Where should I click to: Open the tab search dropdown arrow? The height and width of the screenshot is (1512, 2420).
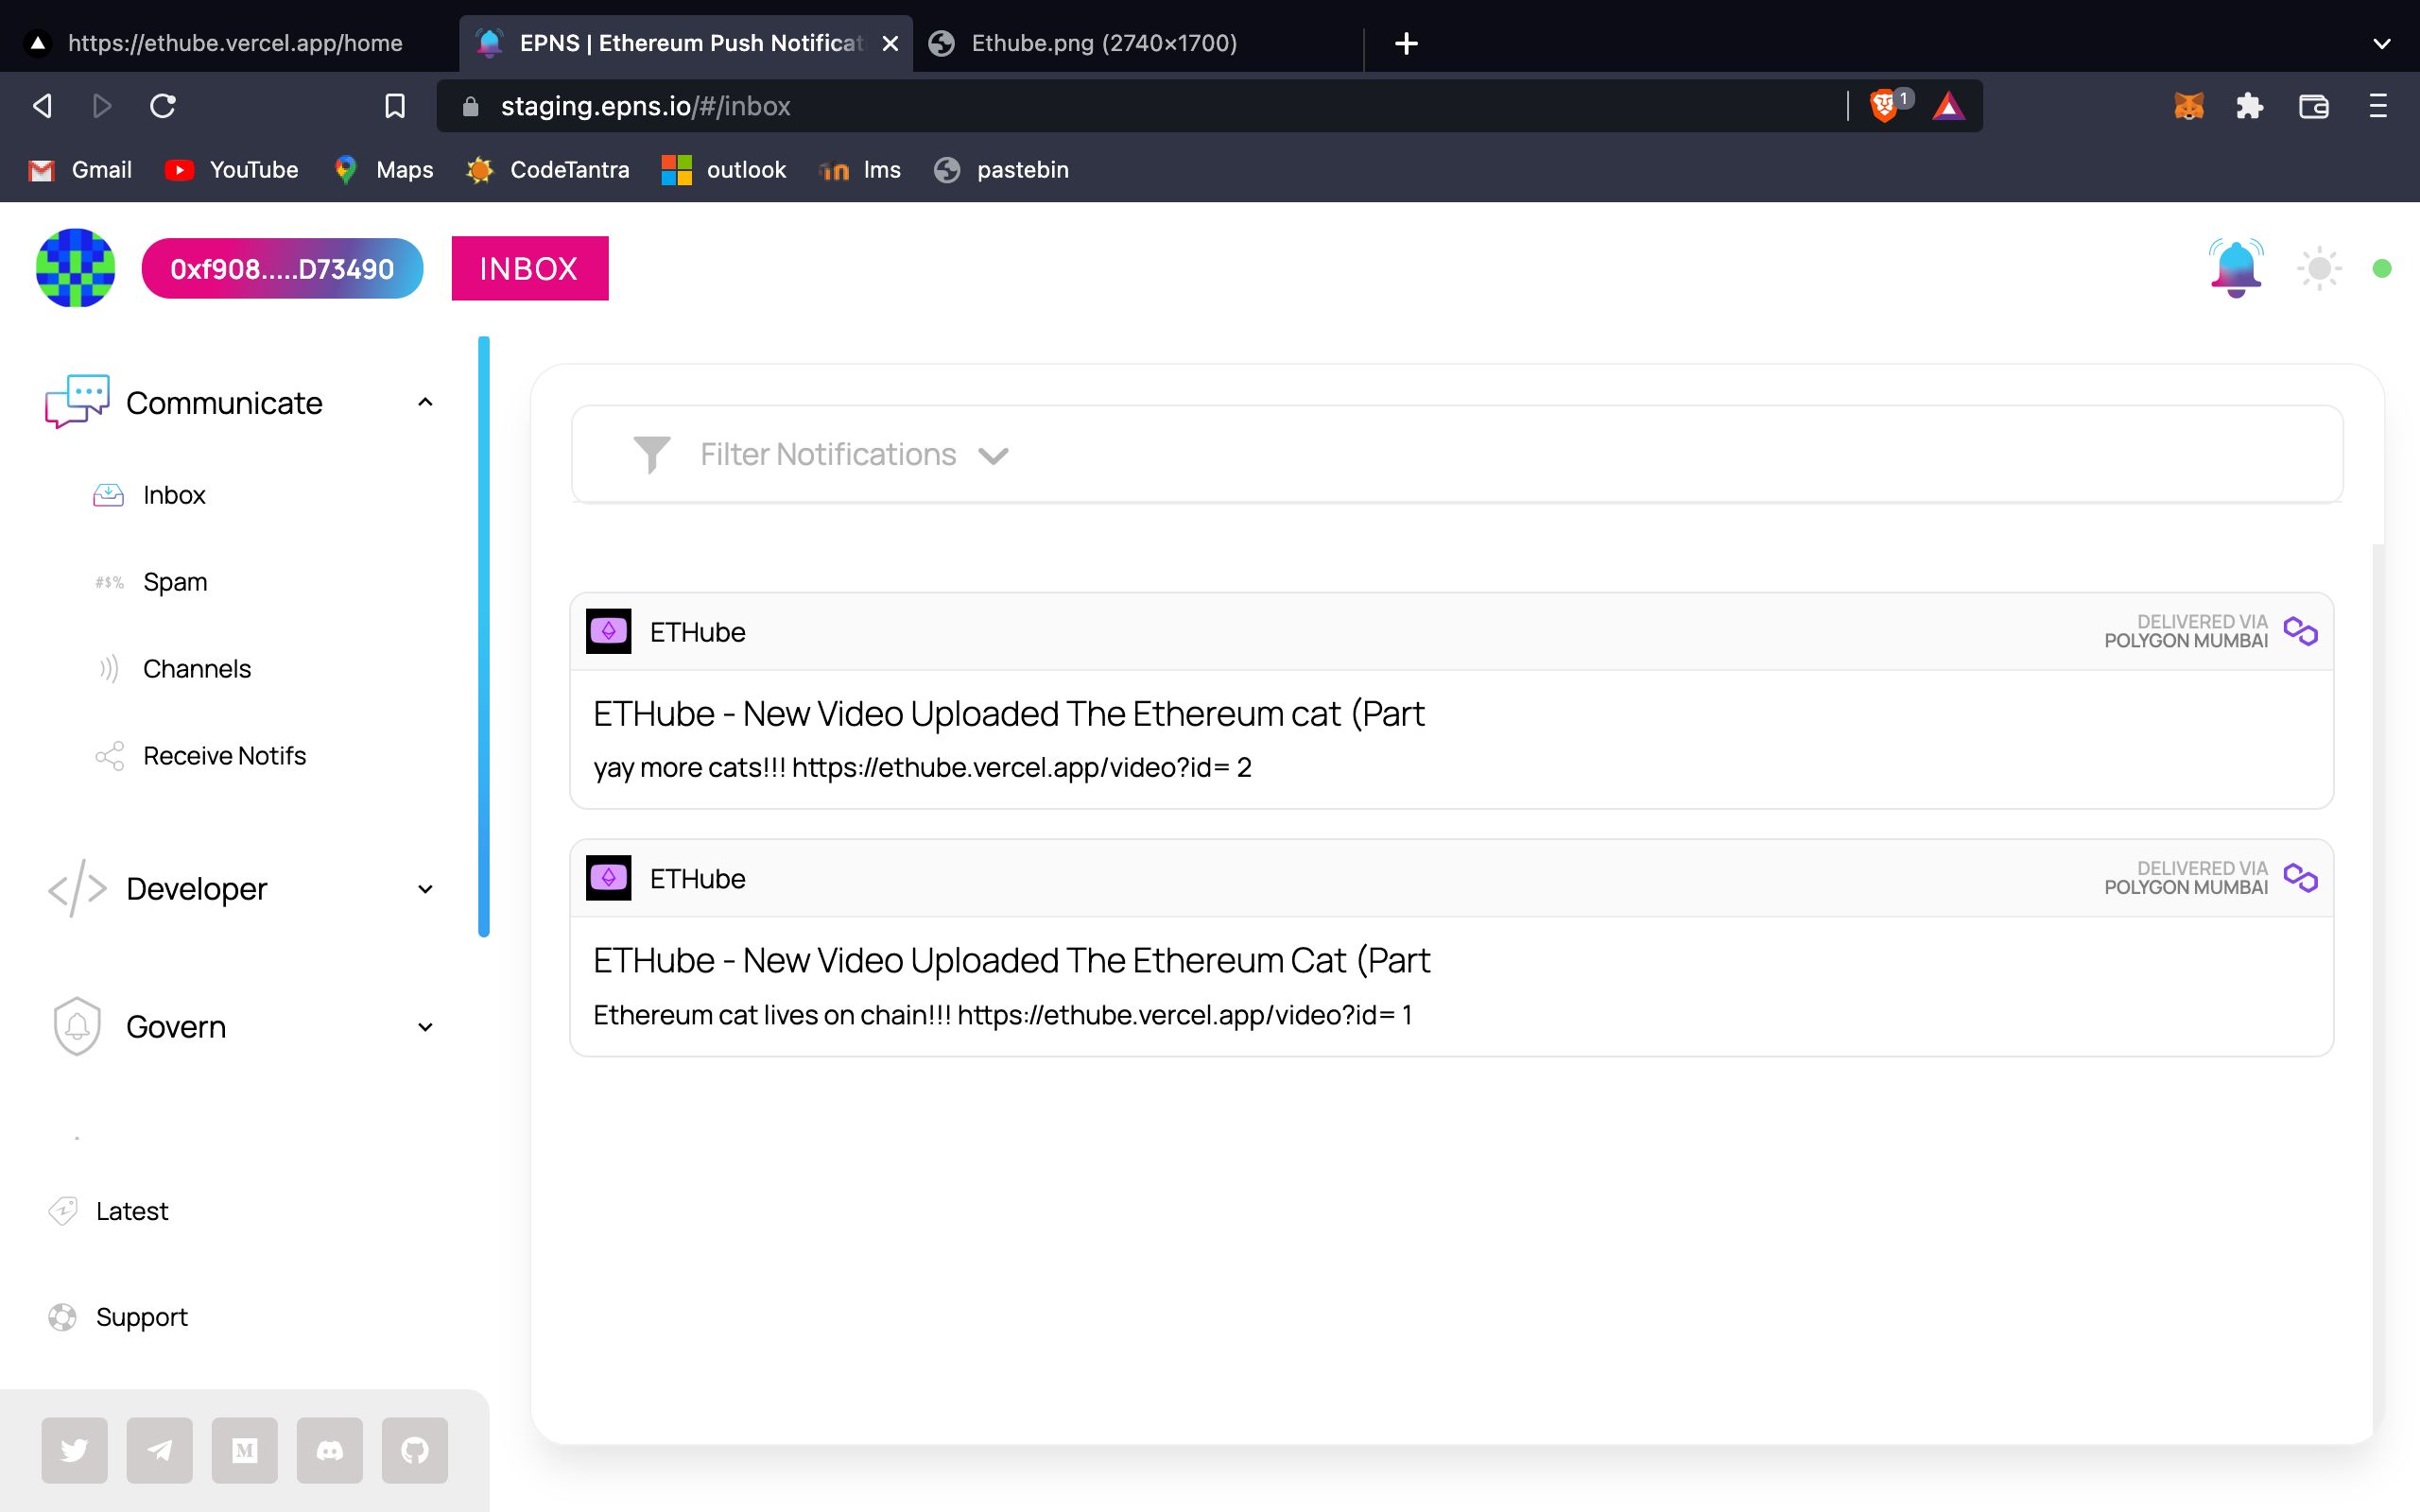click(2382, 43)
